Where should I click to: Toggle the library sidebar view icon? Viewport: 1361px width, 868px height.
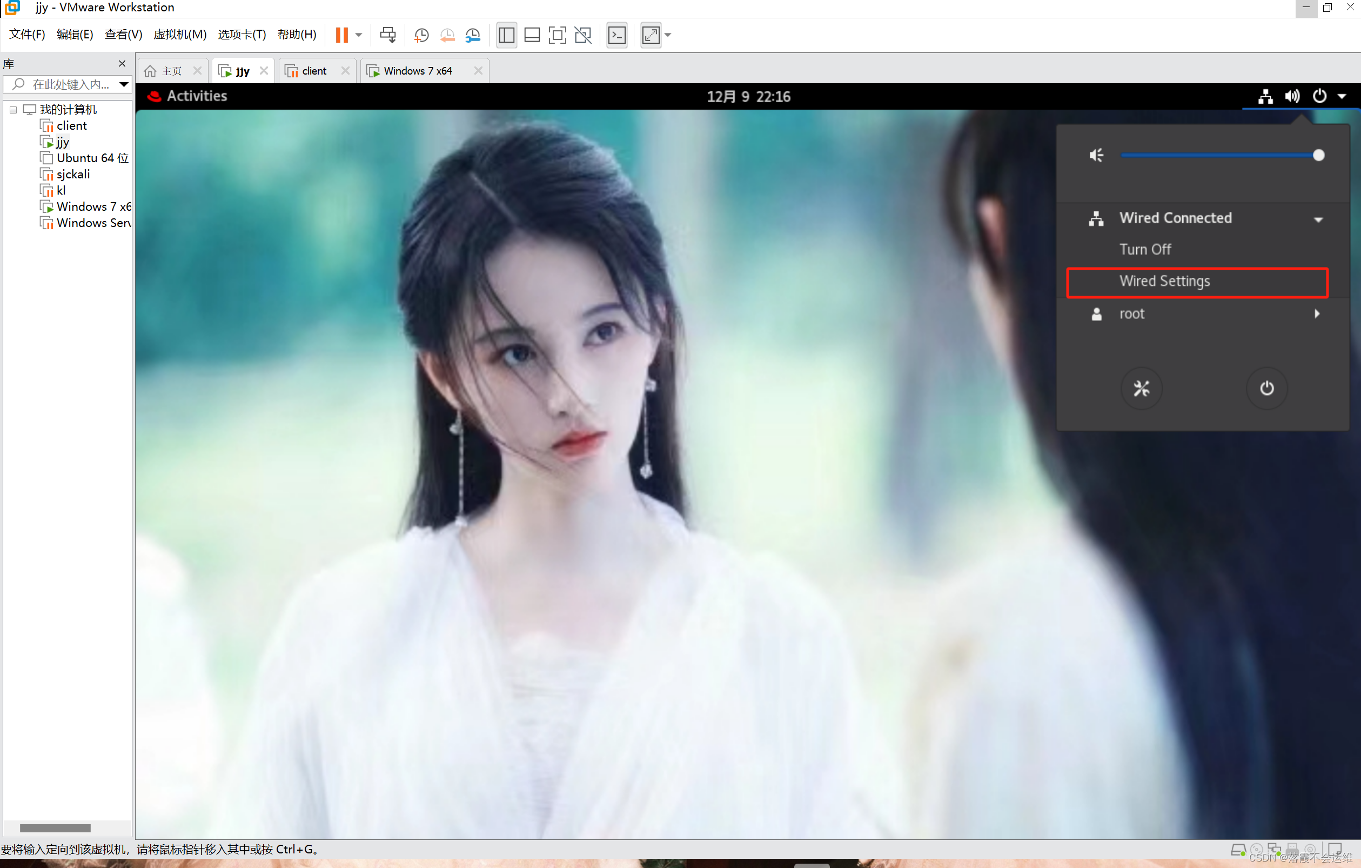(x=506, y=35)
